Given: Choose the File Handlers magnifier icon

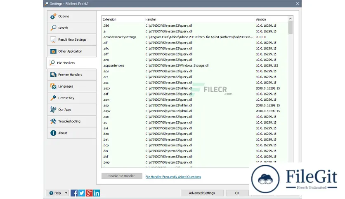Looking at the screenshot, I should click(x=52, y=63).
